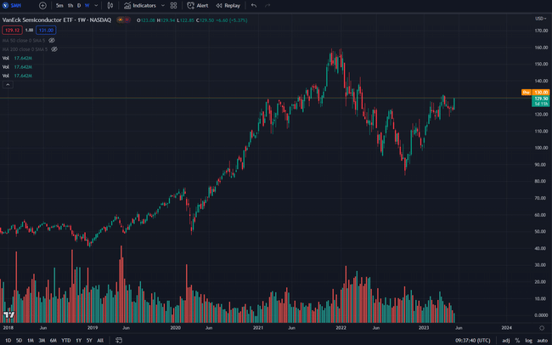Screen dimensions: 552x345
Task: Select the YTD date range
Action: [x=65, y=340]
